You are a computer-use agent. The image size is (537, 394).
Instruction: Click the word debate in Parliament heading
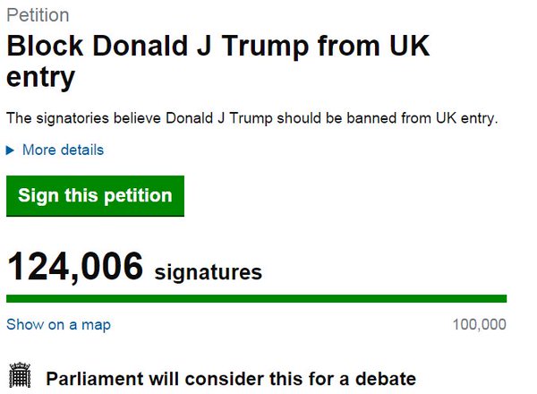point(385,378)
